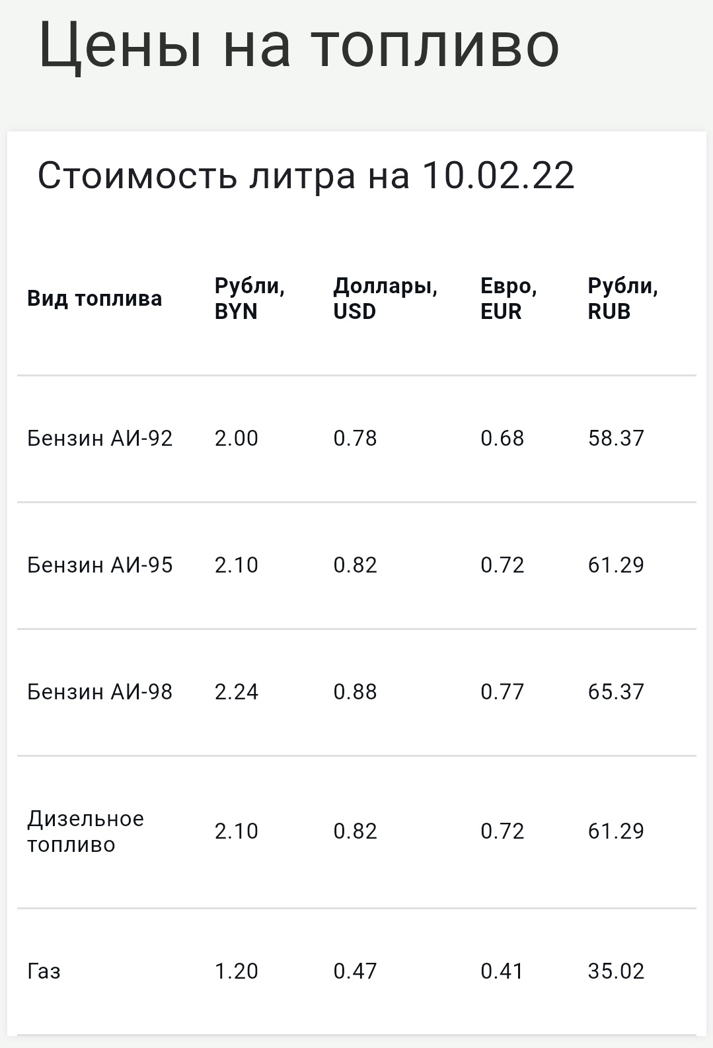The image size is (713, 1048).
Task: Click the АИ-92 USD price 0.78
Action: [356, 438]
